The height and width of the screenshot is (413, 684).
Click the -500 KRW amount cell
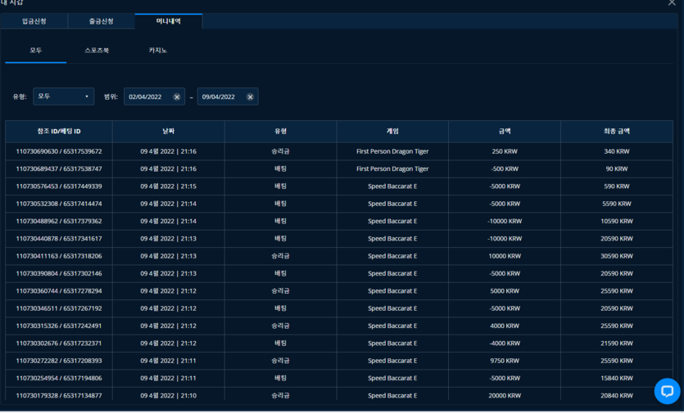(x=505, y=169)
